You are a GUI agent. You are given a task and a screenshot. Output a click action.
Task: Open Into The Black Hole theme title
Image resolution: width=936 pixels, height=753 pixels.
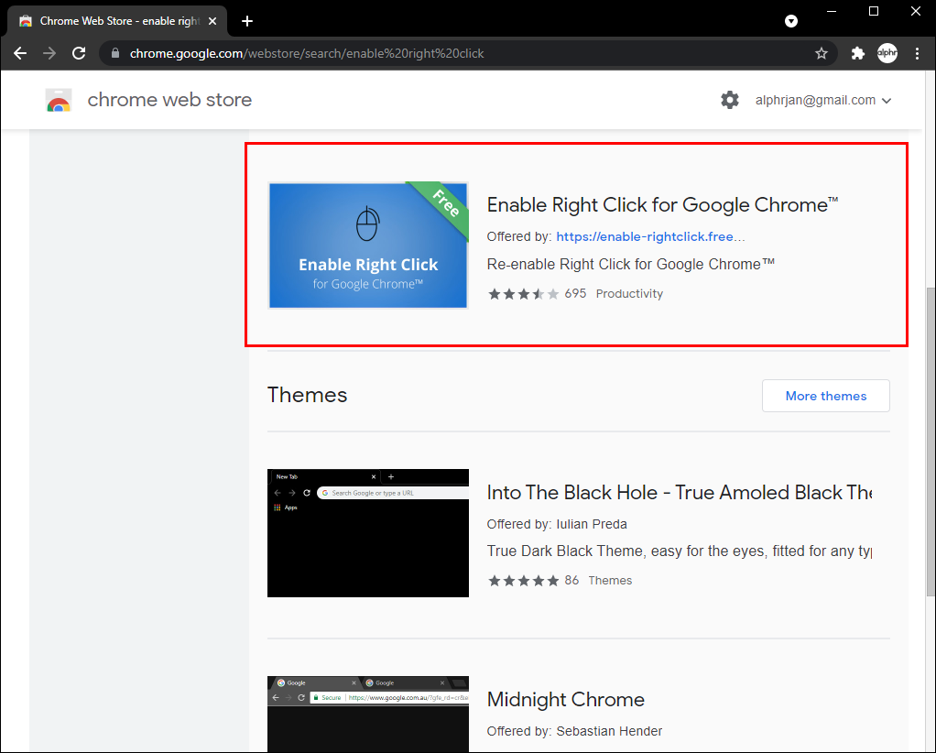click(x=680, y=493)
